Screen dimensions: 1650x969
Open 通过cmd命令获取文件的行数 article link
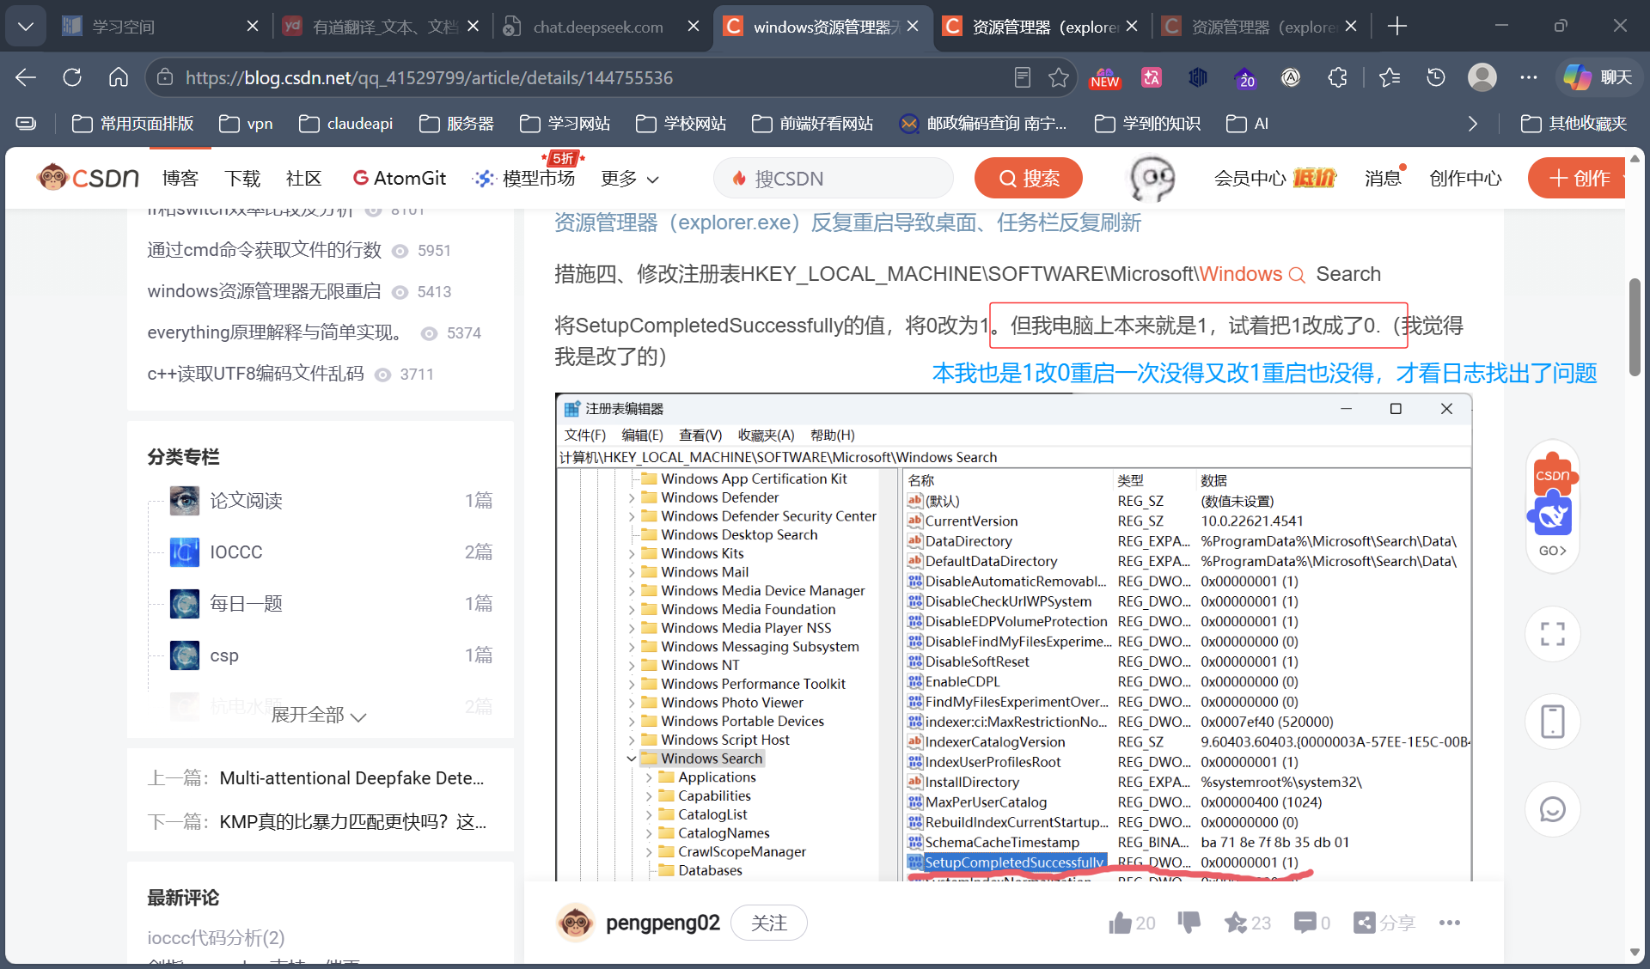point(264,250)
